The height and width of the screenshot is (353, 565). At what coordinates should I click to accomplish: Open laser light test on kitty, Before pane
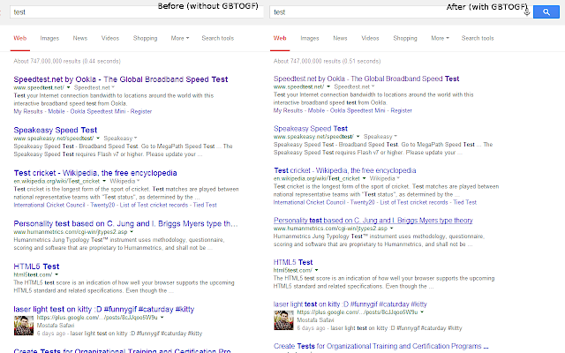(104, 310)
